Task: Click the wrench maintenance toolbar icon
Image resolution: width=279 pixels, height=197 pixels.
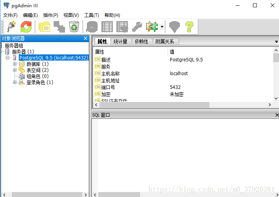Action: click(137, 27)
